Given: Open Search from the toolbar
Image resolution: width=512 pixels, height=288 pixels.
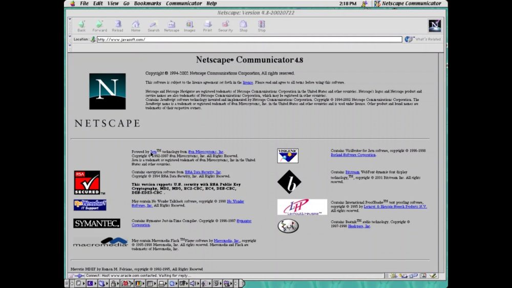Looking at the screenshot, I should coord(154,26).
